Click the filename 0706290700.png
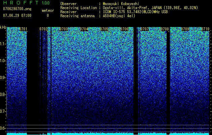Screen dimensions: 212x135 [x=17, y=9]
